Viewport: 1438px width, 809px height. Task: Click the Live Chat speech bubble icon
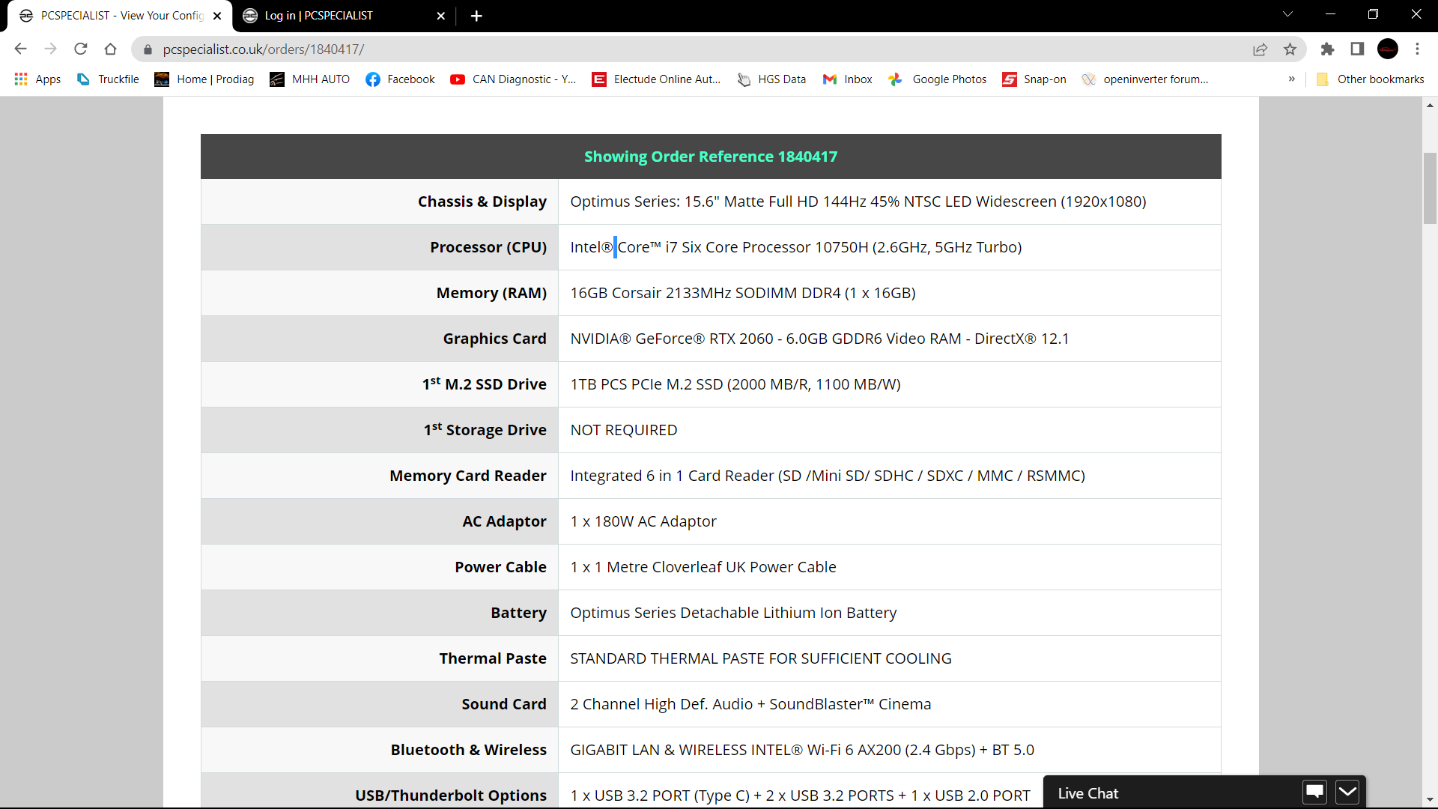[1314, 792]
